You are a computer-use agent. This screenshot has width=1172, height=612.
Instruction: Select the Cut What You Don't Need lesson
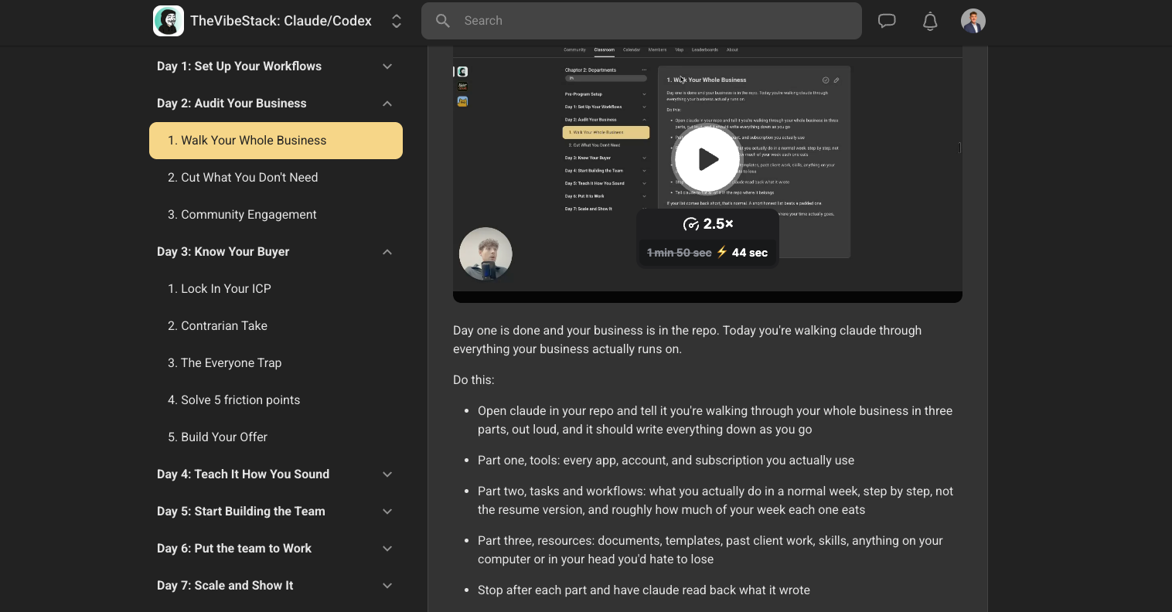click(x=276, y=178)
